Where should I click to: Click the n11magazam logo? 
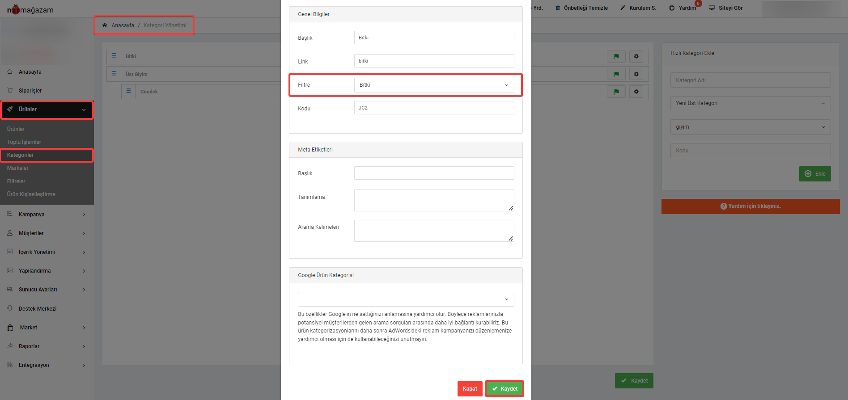pos(30,9)
